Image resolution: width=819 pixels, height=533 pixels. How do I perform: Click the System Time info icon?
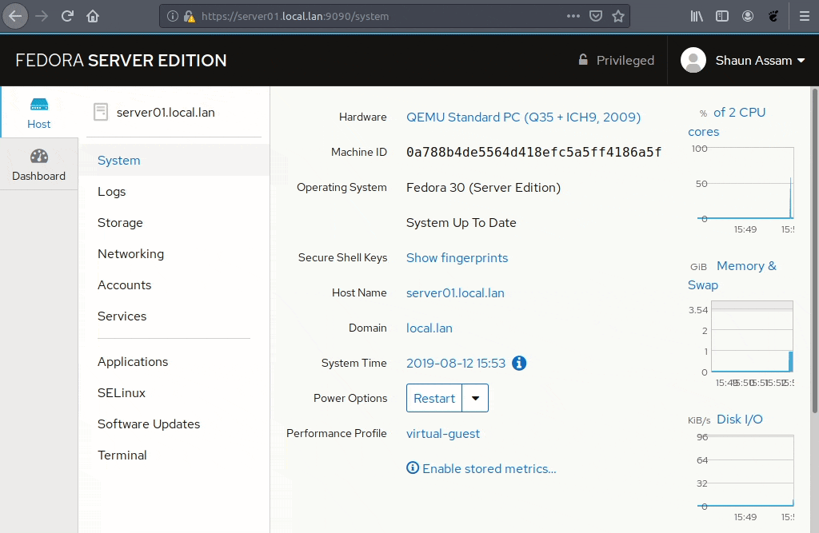point(519,363)
